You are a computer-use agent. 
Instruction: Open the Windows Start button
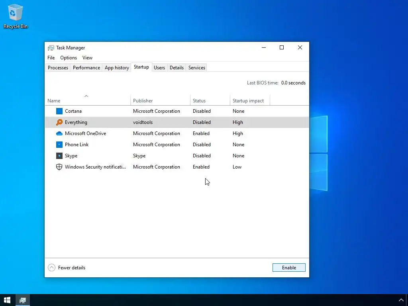point(7,300)
